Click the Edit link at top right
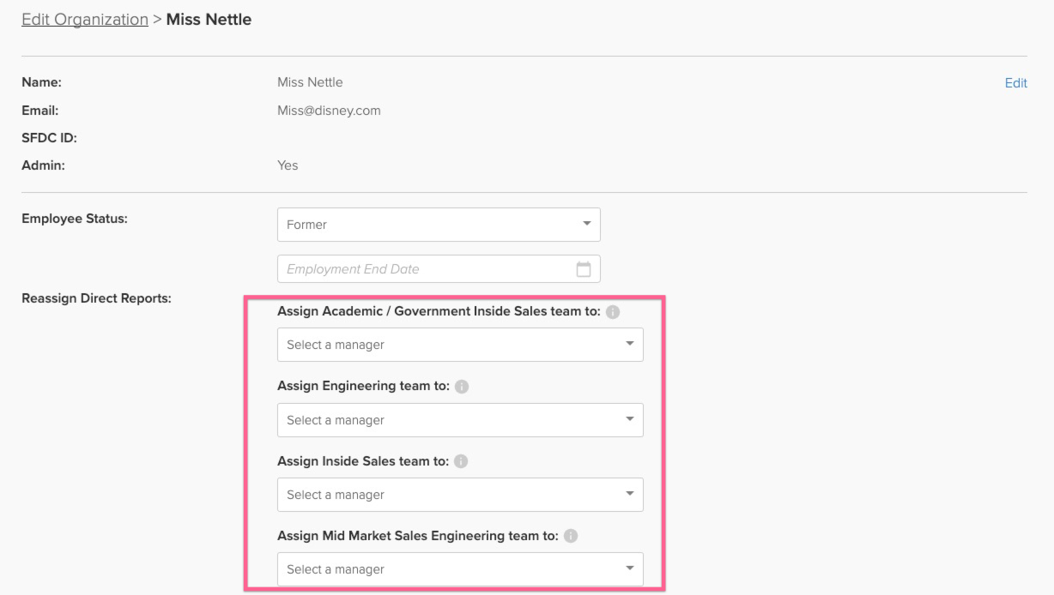Image resolution: width=1054 pixels, height=595 pixels. click(x=1015, y=82)
